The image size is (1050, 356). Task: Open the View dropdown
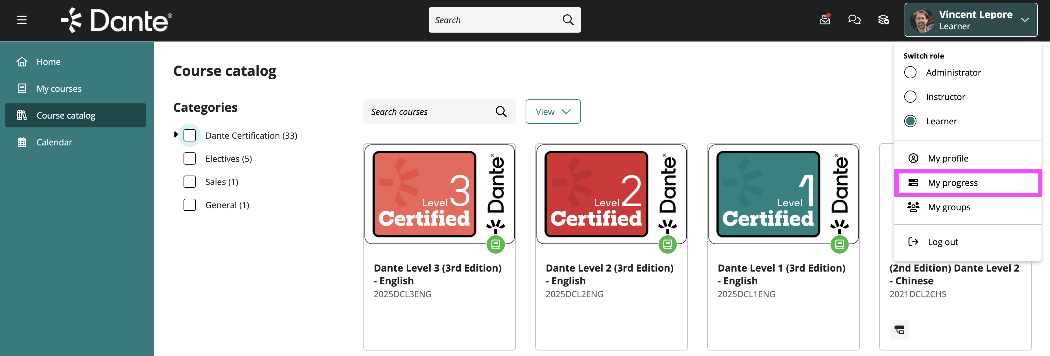(x=553, y=112)
